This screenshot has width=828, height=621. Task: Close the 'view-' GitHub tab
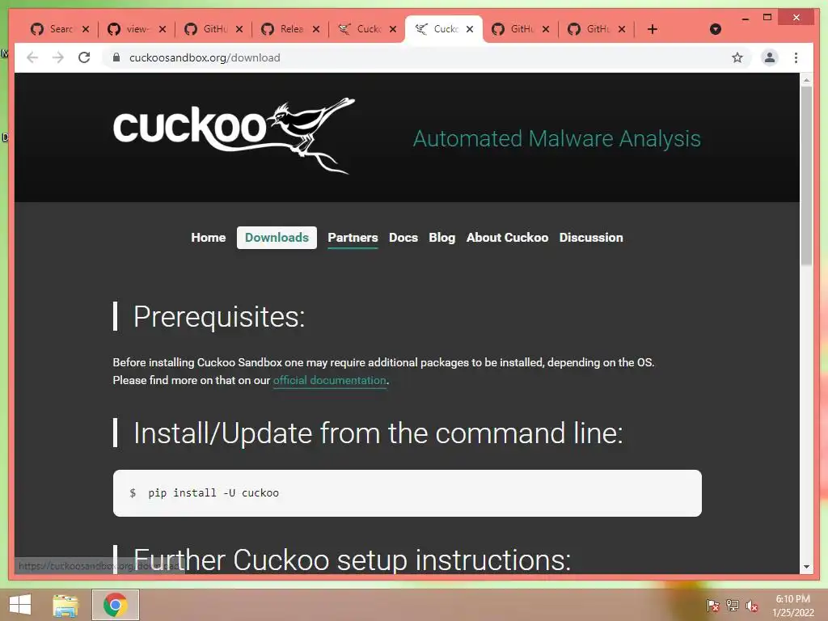(162, 29)
